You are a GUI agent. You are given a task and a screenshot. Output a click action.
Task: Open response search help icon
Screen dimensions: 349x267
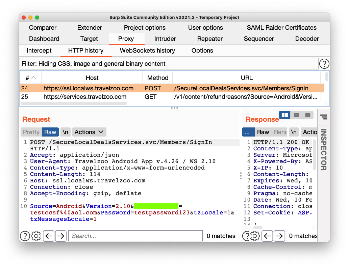(x=246, y=236)
